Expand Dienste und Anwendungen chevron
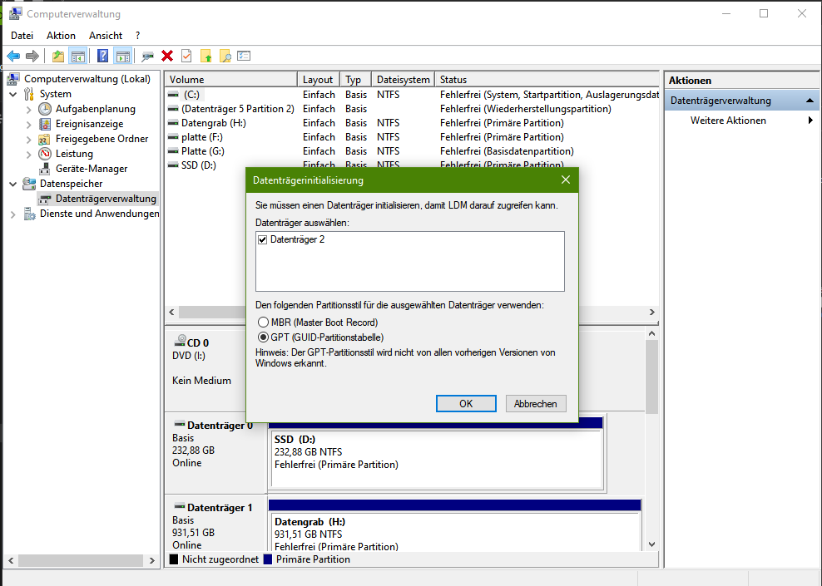Viewport: 822px width, 586px height. click(13, 214)
